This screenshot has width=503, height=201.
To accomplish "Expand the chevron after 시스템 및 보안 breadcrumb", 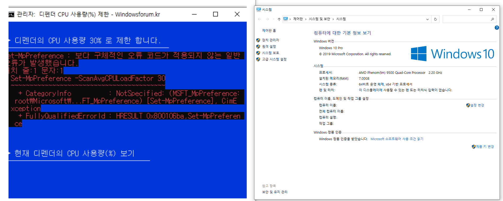I will click(333, 19).
